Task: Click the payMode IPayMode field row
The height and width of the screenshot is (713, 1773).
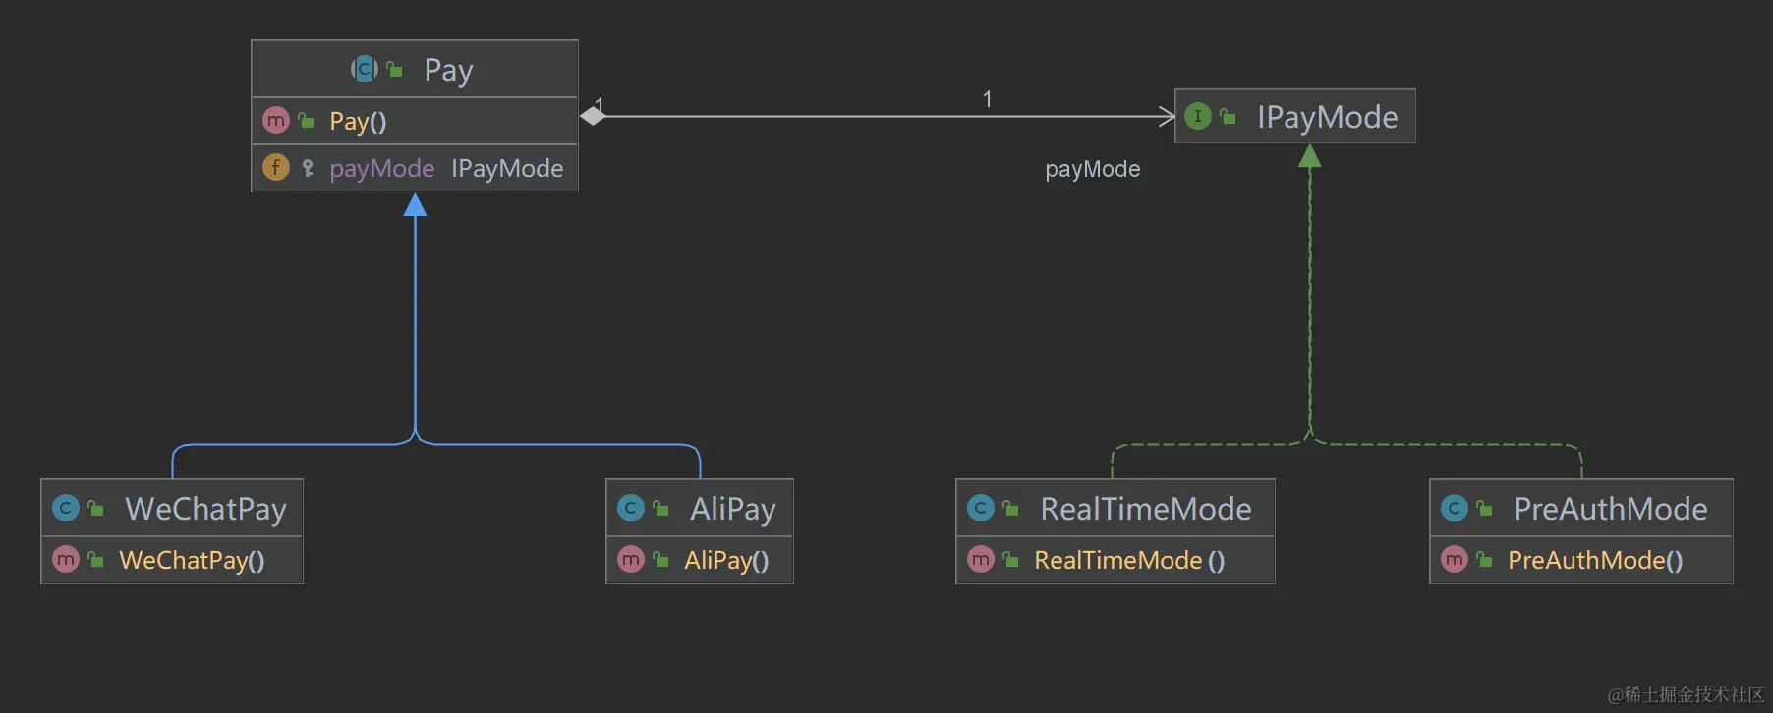Action: coord(446,169)
